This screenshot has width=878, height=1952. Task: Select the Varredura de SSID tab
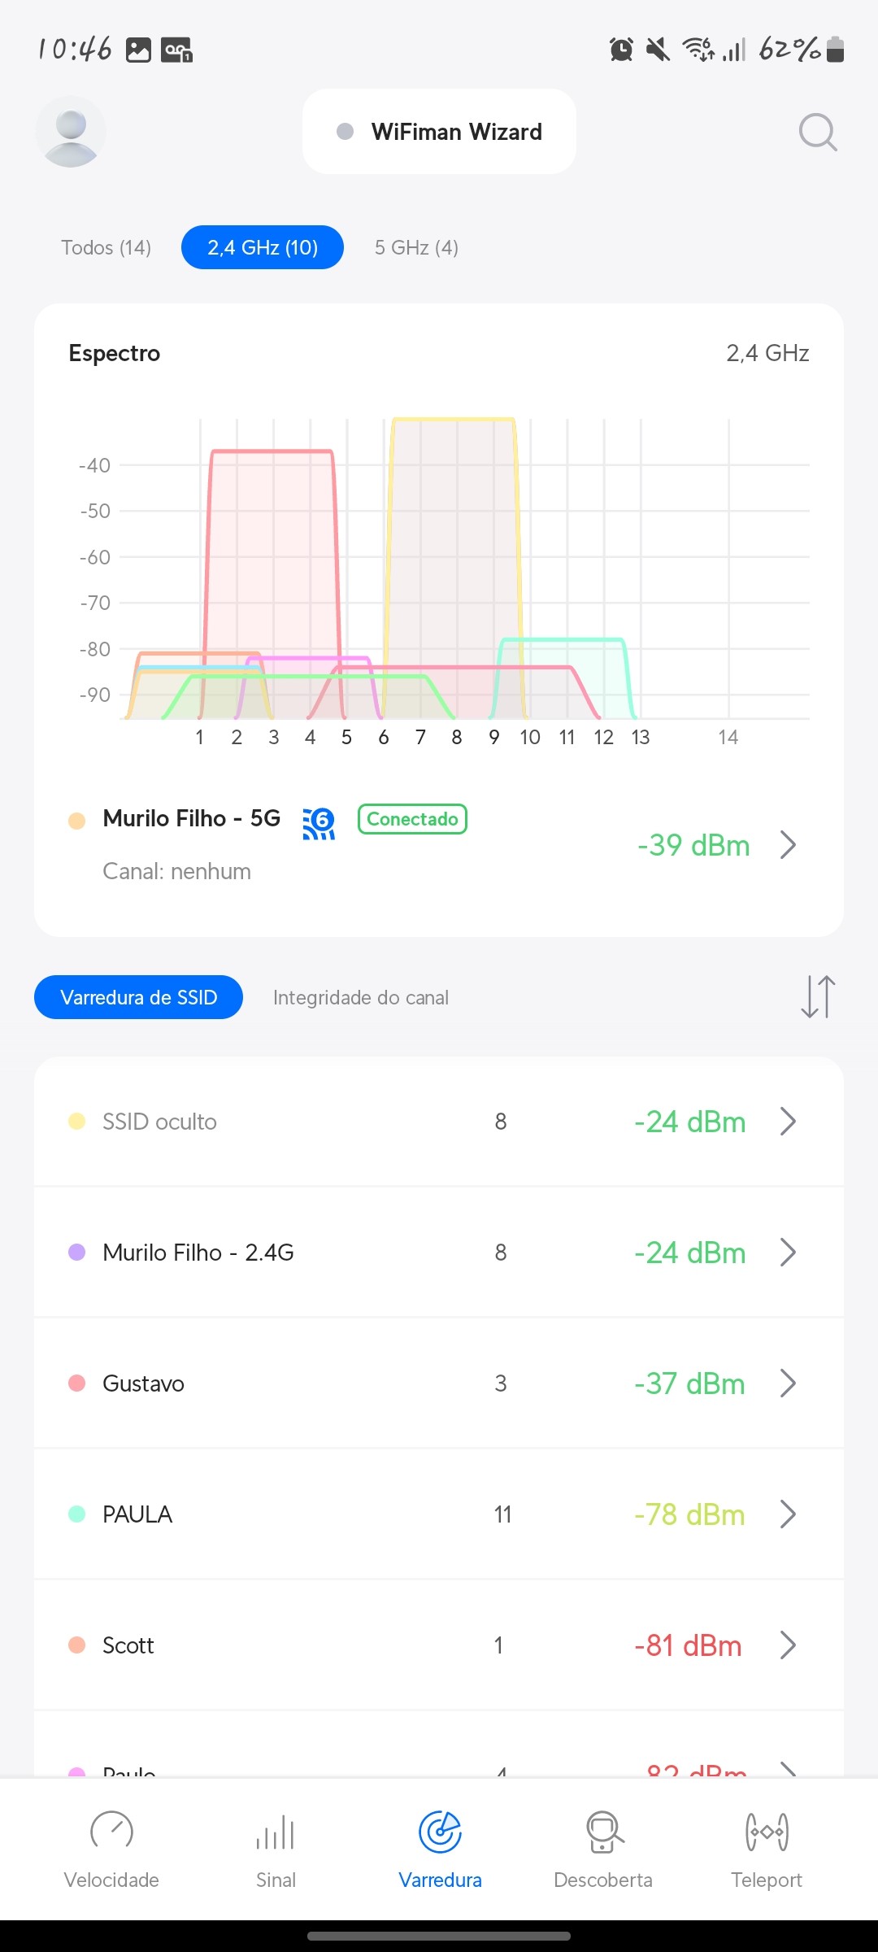point(138,997)
